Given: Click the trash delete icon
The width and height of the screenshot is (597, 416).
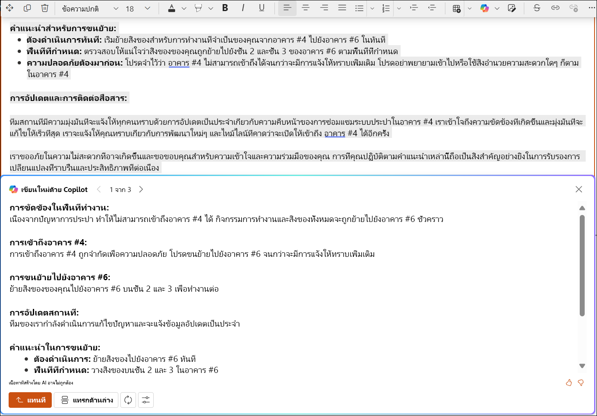Looking at the screenshot, I should 45,8.
